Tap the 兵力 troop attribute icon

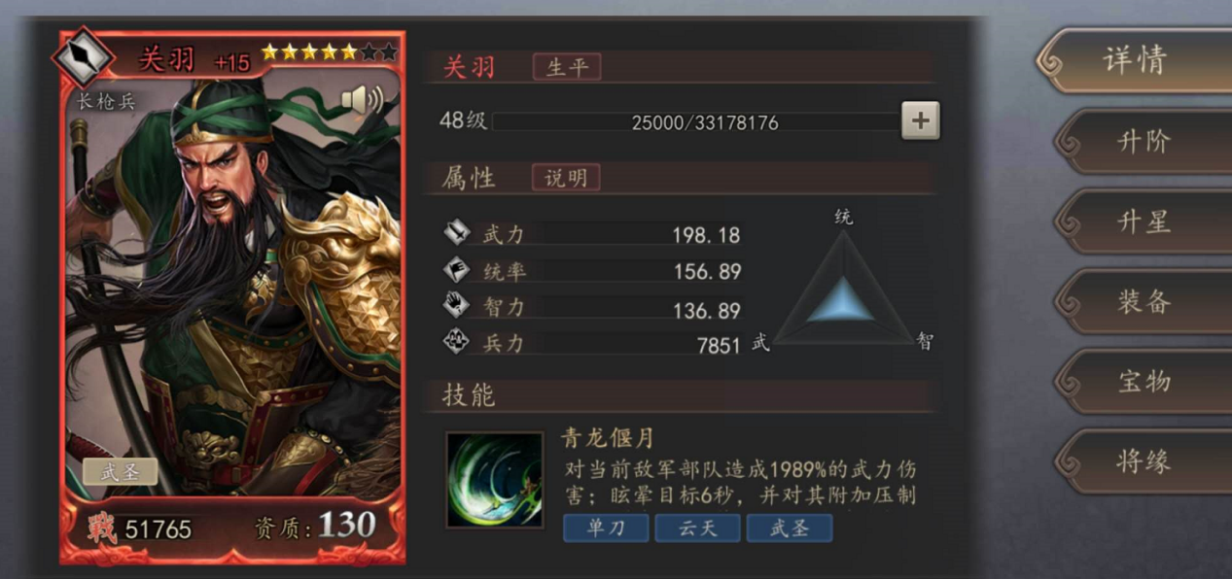457,341
